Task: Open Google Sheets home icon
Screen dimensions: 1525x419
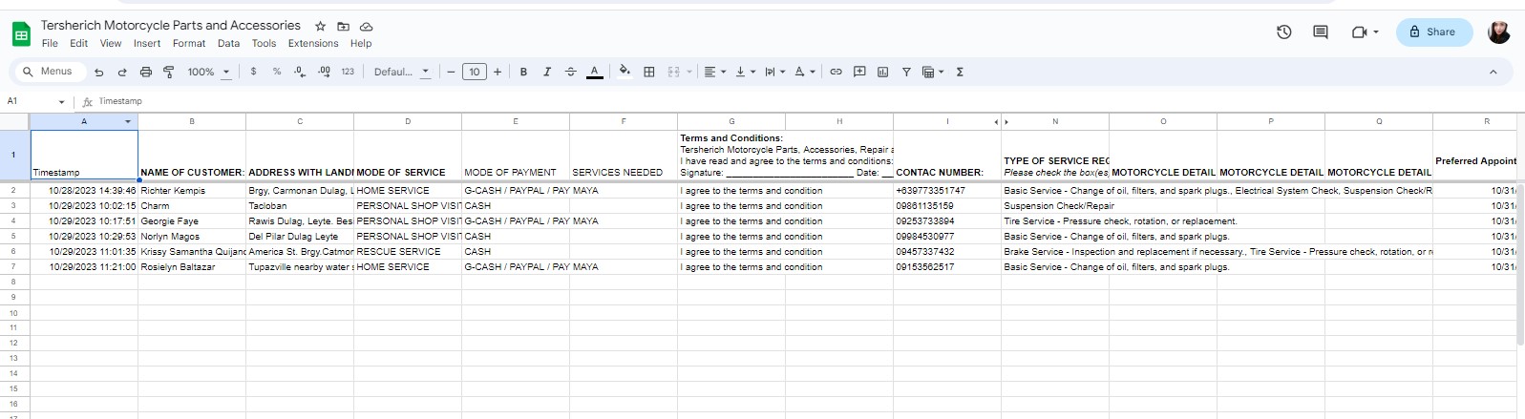Action: point(21,34)
